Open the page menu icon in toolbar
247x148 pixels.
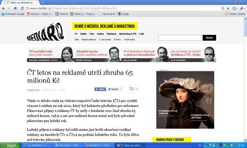pyautogui.click(x=235, y=8)
